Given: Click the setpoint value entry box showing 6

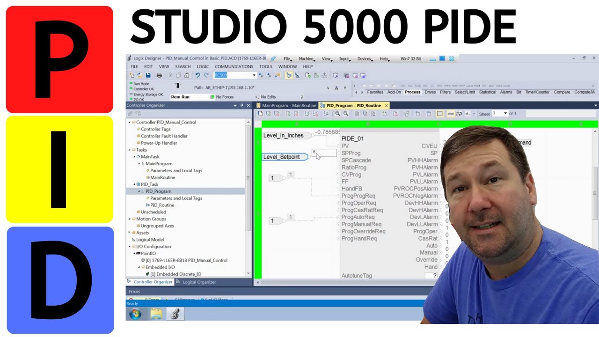Looking at the screenshot, I should point(324,153).
